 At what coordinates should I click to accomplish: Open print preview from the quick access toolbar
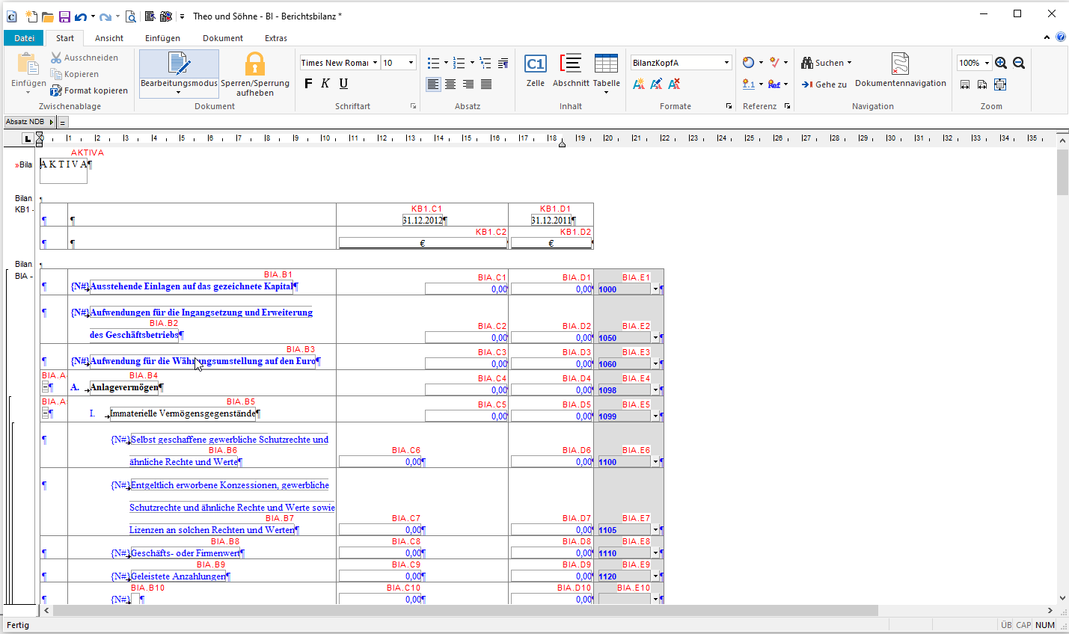pos(130,16)
